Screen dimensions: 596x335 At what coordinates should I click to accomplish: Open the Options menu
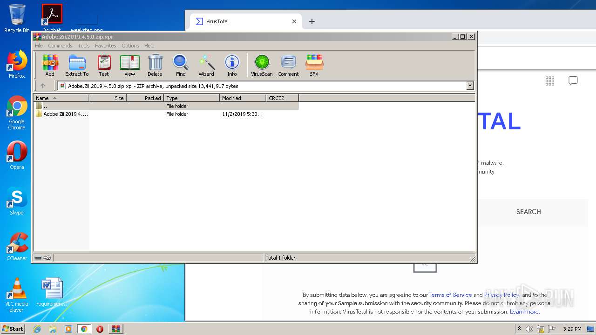(130, 46)
